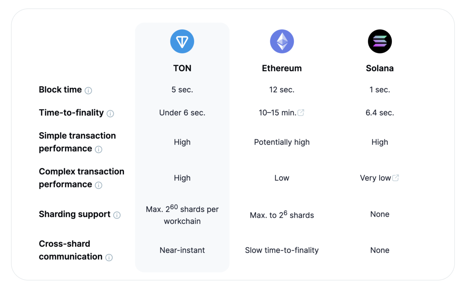Show info tooltip for Sharding support
Image resolution: width=474 pixels, height=290 pixels.
coord(117,215)
